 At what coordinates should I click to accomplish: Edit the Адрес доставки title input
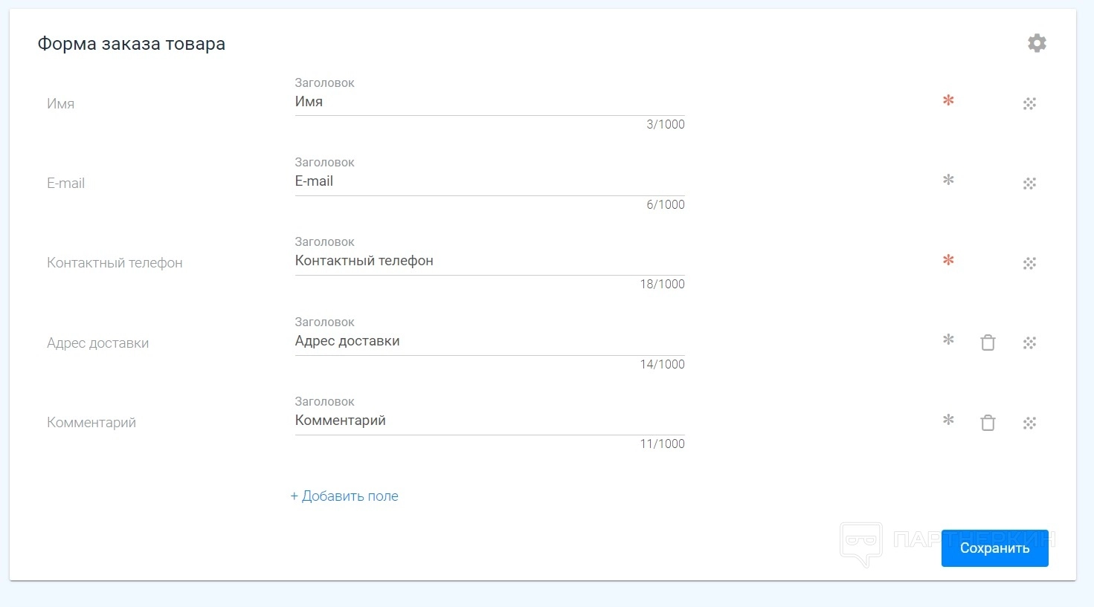pos(489,342)
